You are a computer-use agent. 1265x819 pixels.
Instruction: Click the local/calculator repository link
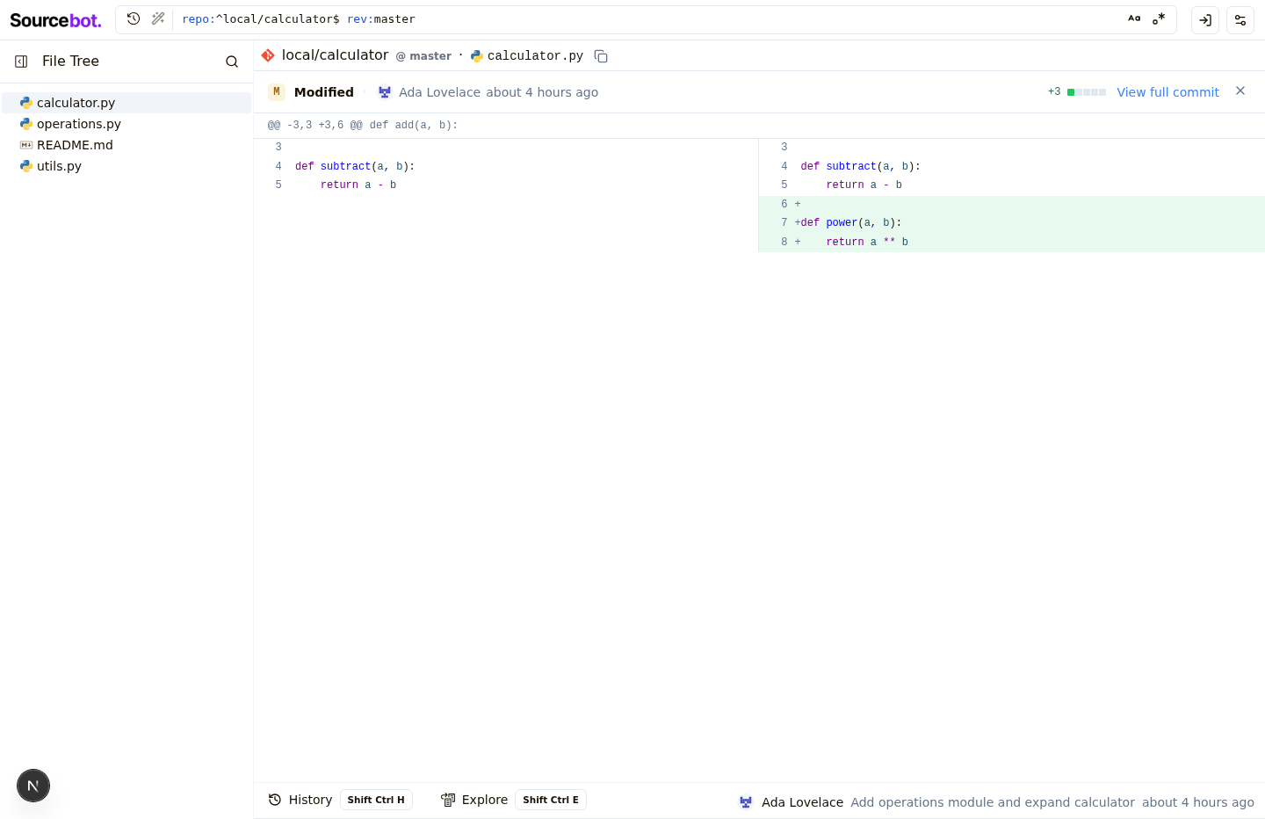point(335,55)
